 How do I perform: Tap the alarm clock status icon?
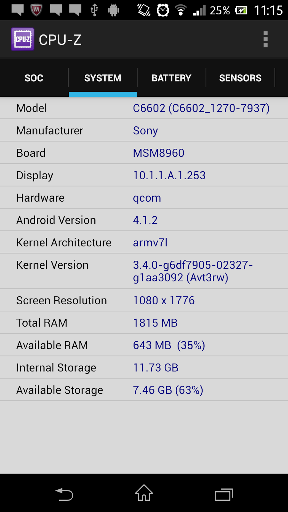pyautogui.click(x=163, y=10)
